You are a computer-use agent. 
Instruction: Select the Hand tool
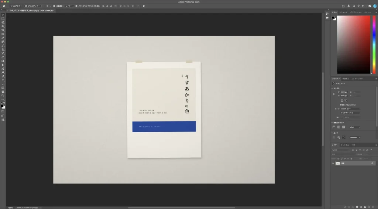3,92
